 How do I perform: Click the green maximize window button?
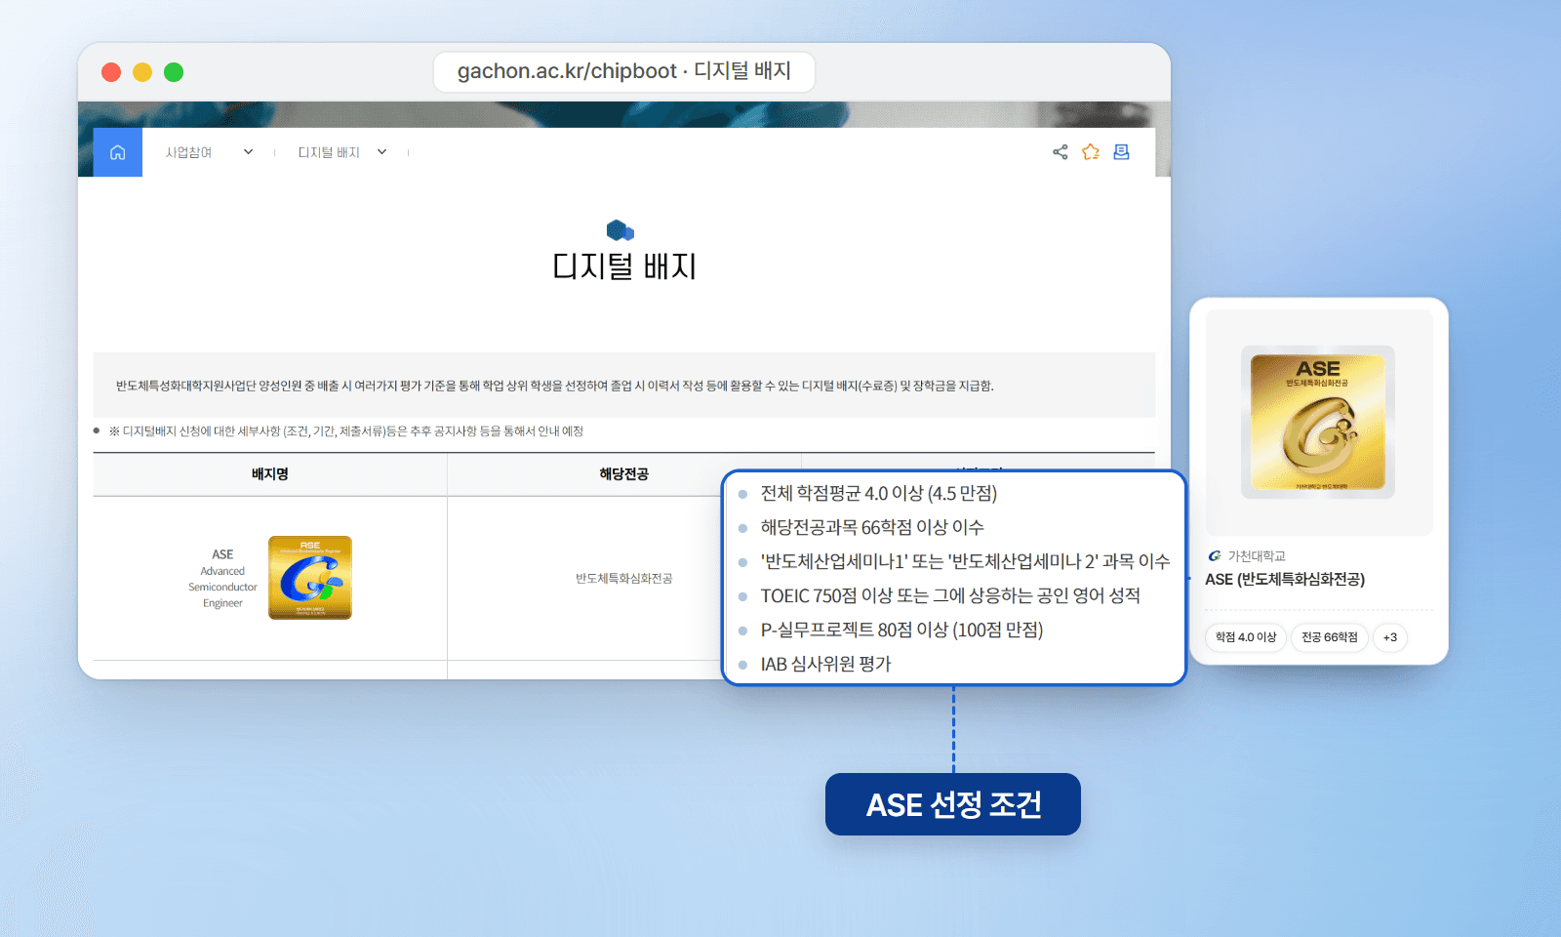174,72
